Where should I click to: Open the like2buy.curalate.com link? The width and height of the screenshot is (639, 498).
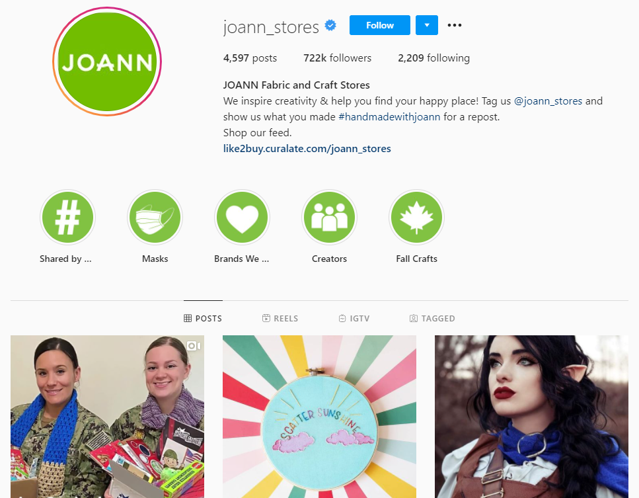coord(307,148)
